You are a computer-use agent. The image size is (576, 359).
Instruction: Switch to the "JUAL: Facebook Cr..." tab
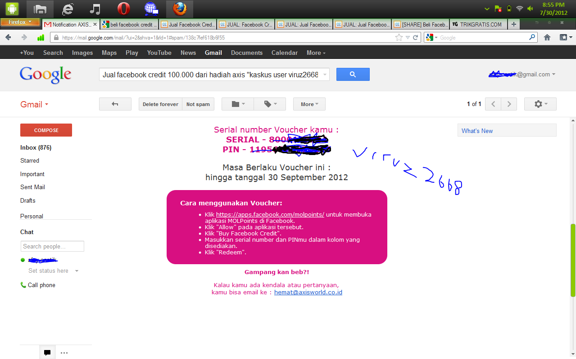[246, 25]
